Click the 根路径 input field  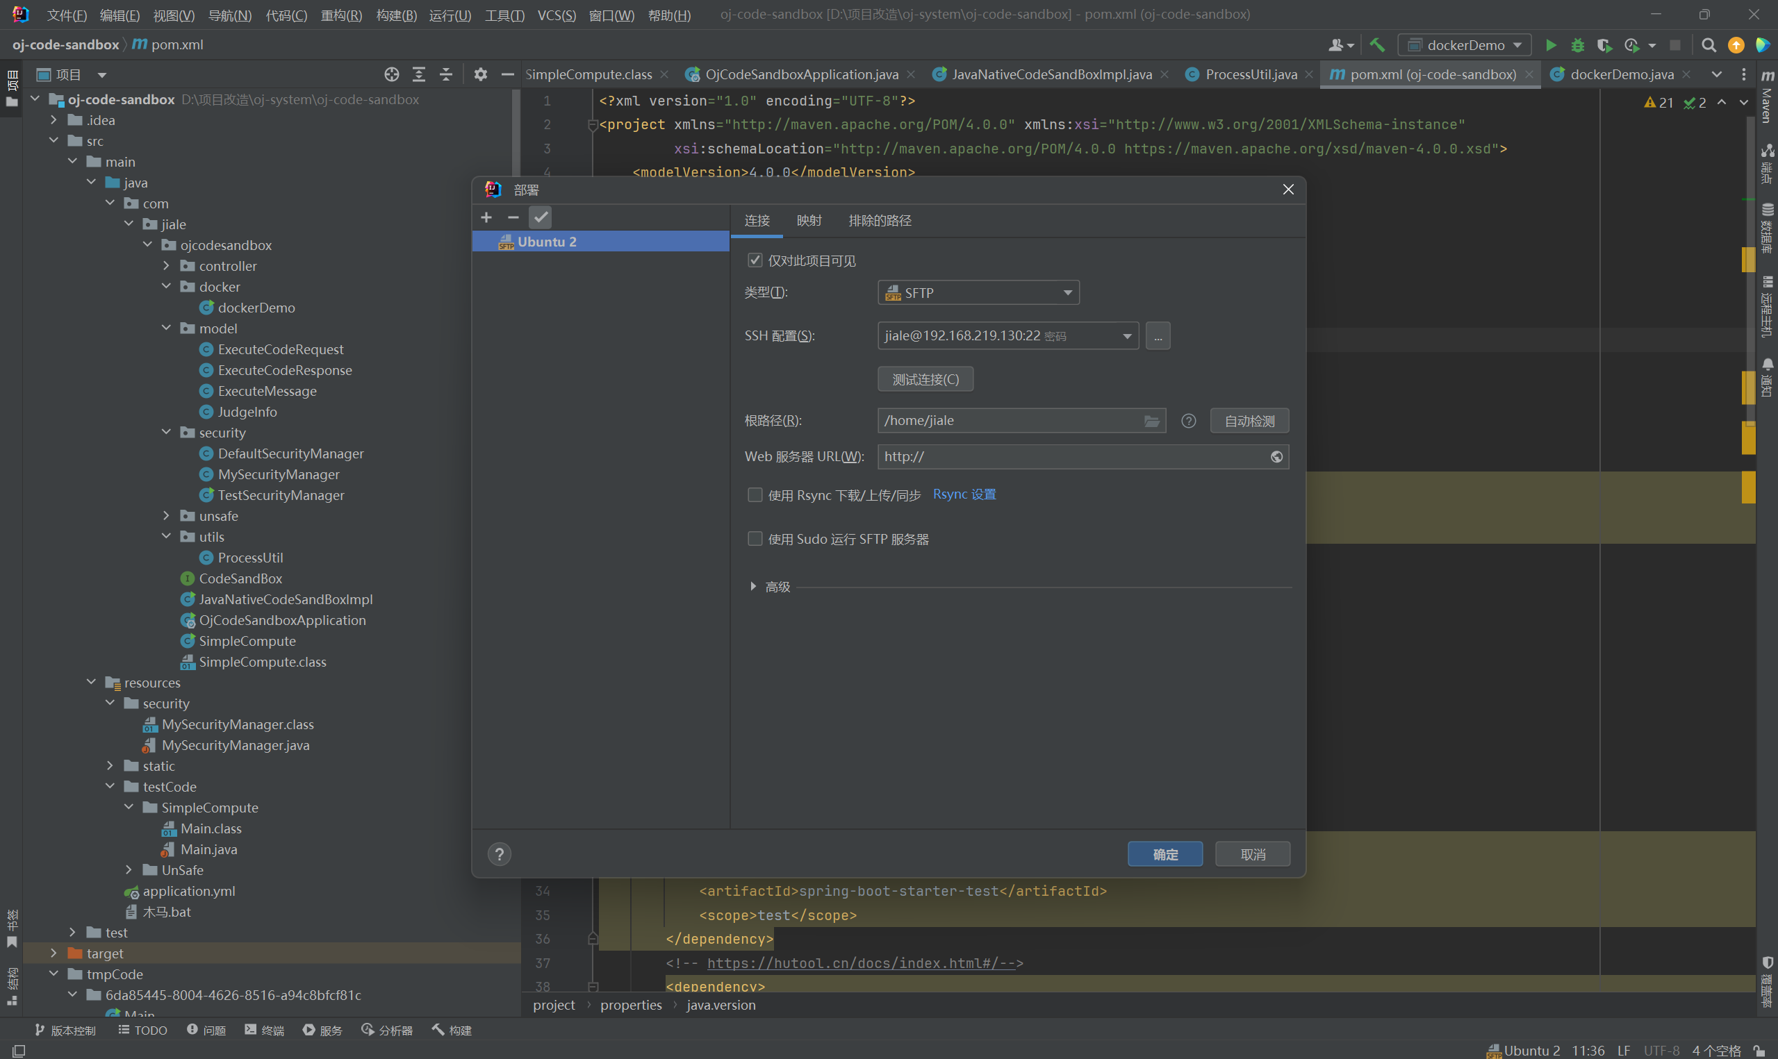coord(1006,421)
